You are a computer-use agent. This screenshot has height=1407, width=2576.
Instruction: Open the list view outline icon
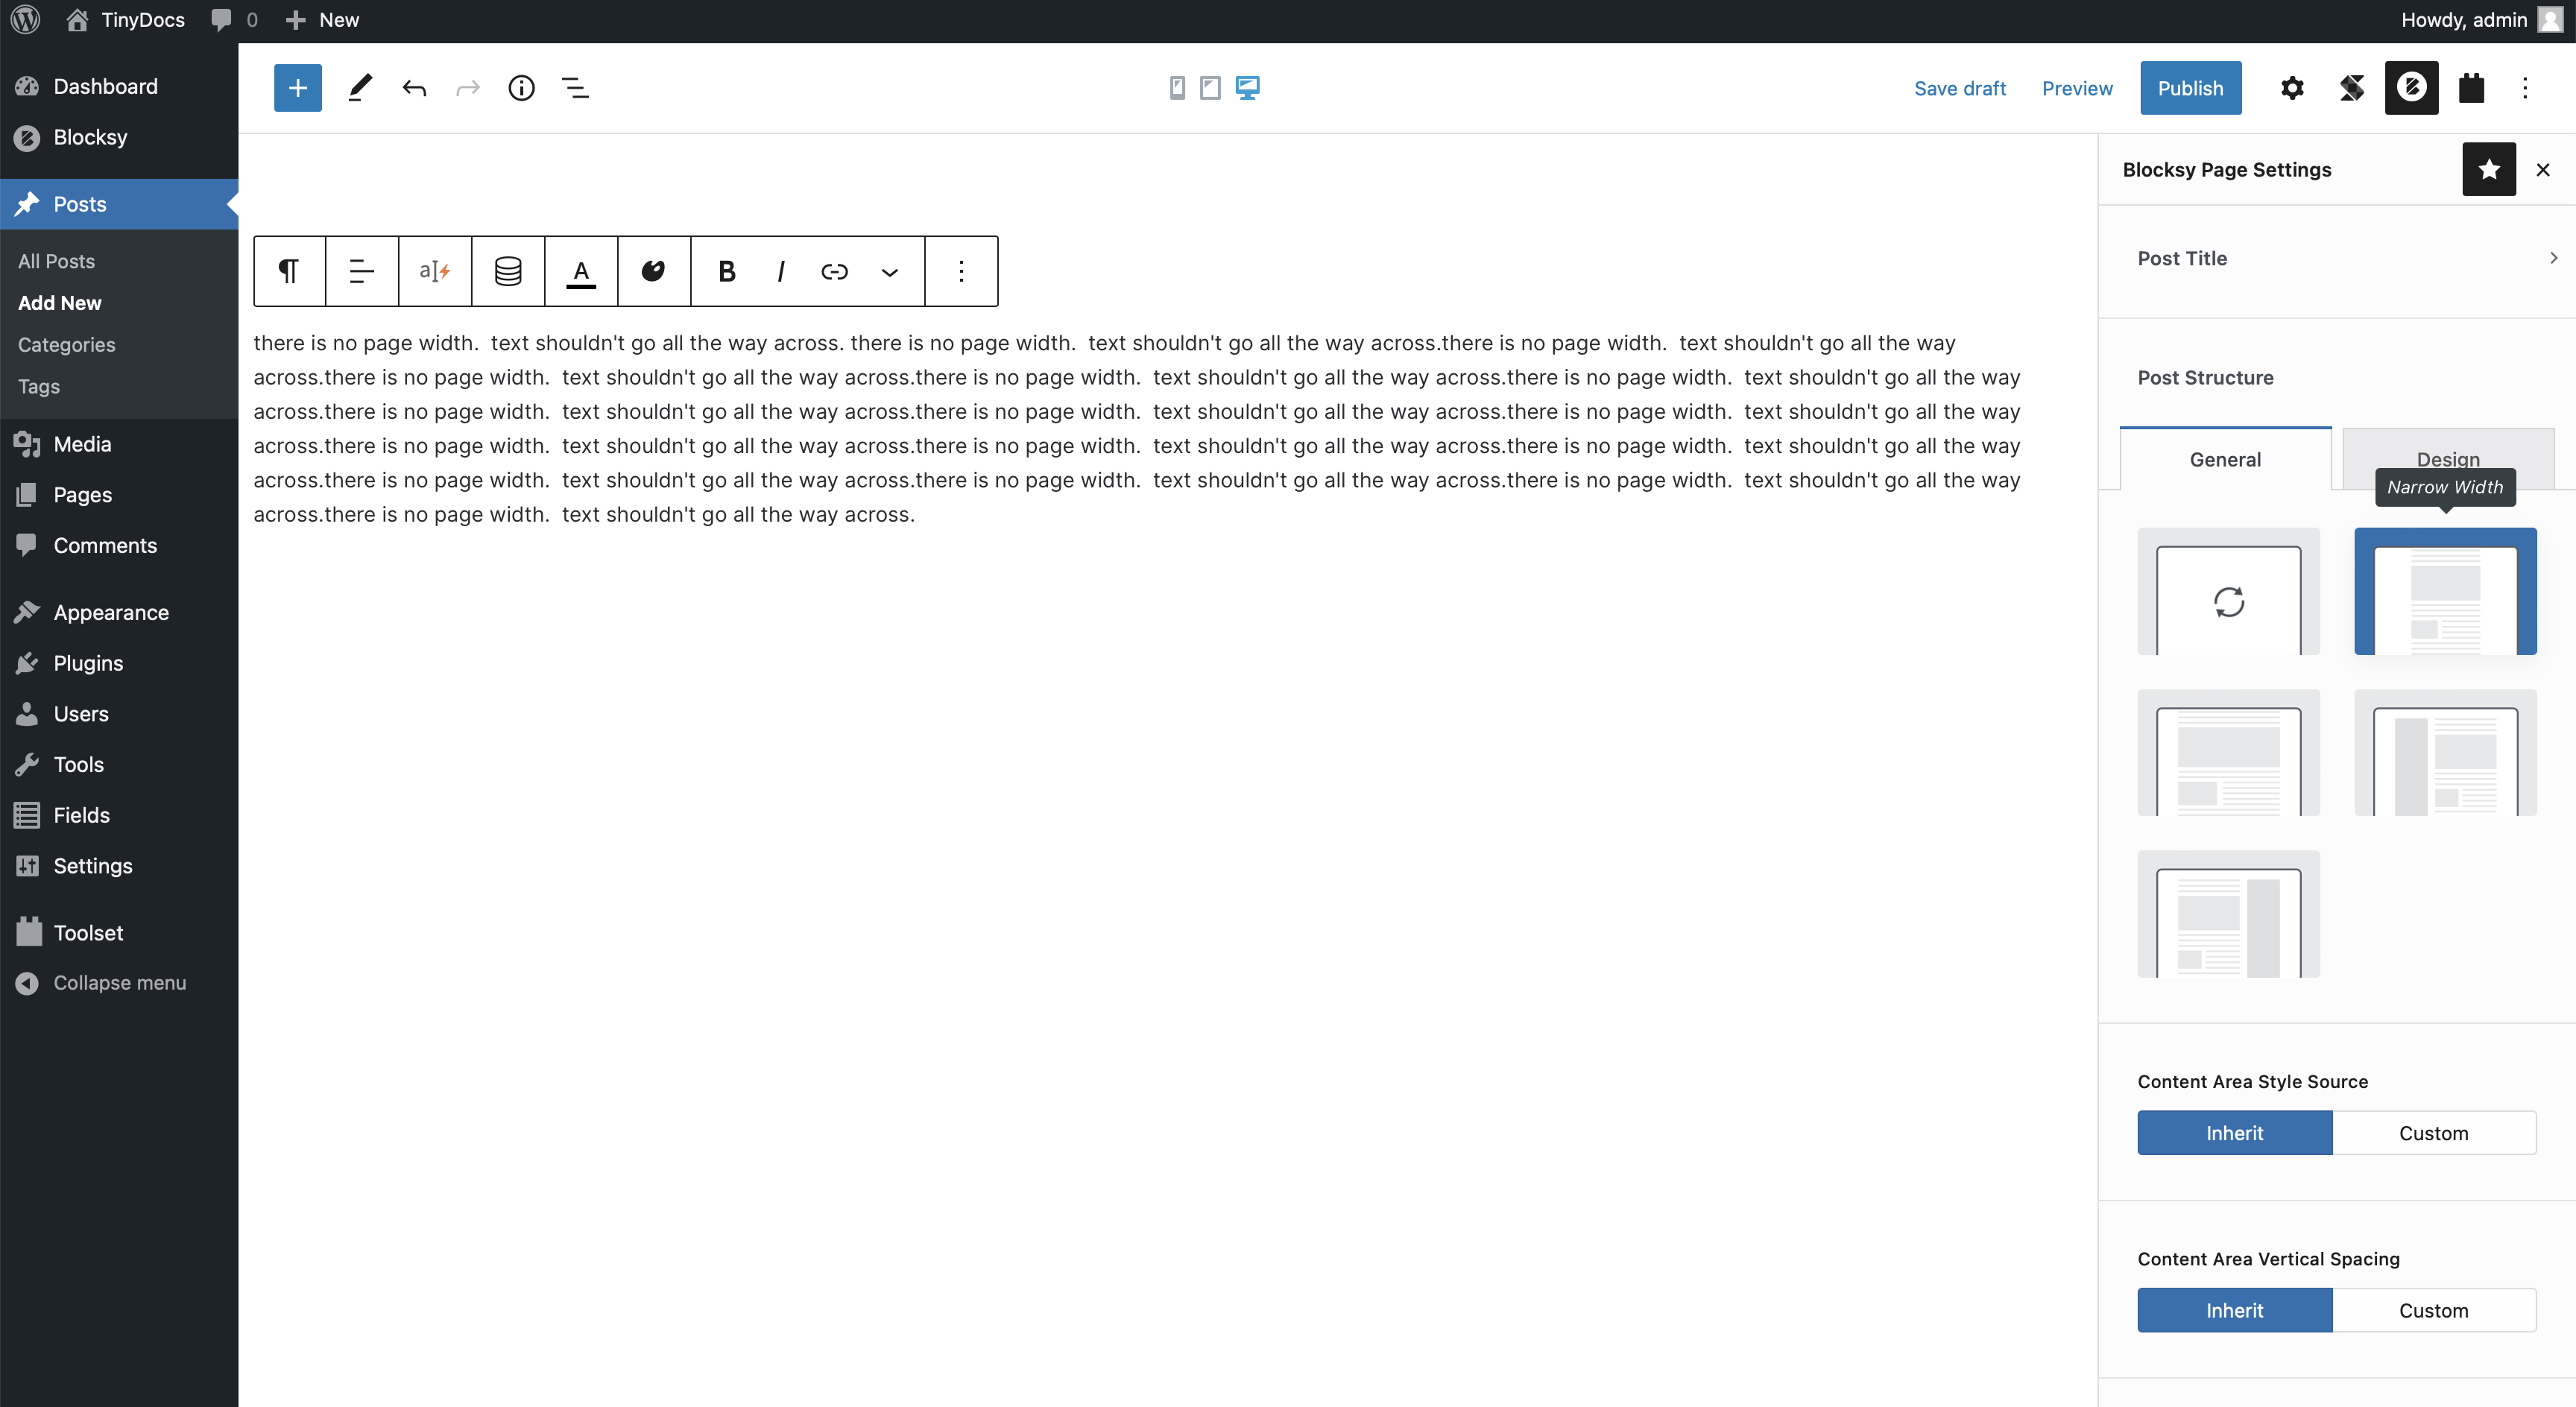(x=575, y=88)
